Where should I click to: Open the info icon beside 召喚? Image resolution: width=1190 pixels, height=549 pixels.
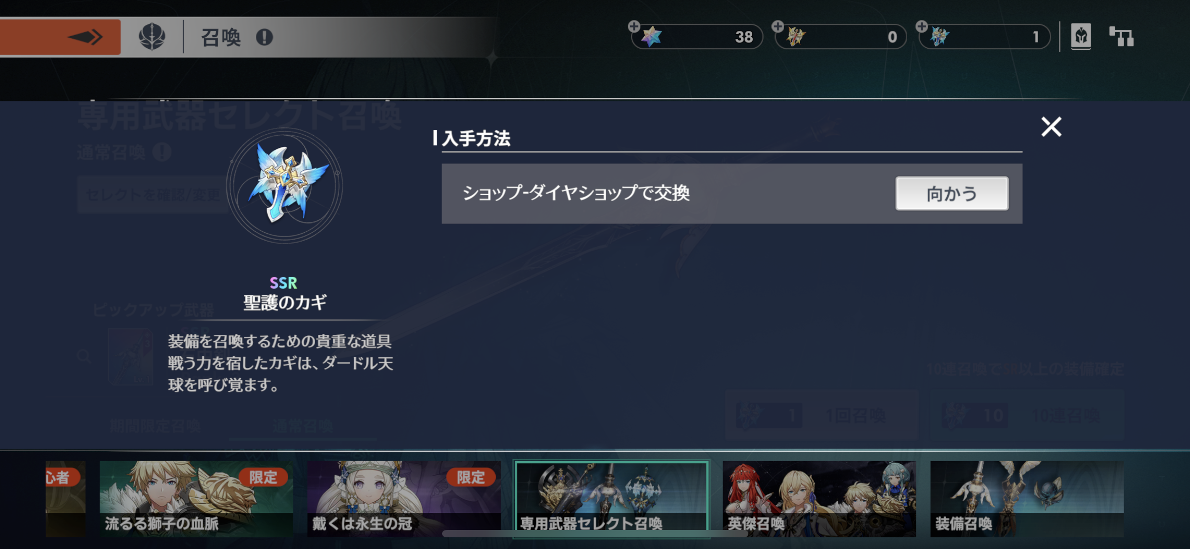(x=264, y=37)
